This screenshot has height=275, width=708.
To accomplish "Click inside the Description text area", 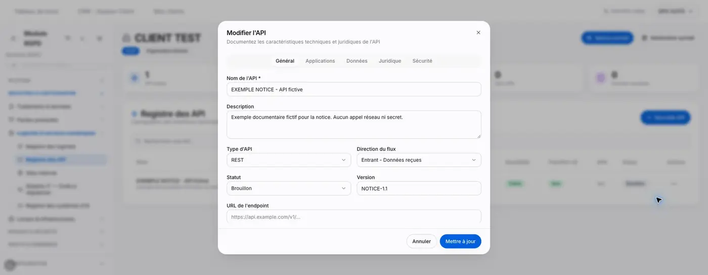I will click(354, 124).
